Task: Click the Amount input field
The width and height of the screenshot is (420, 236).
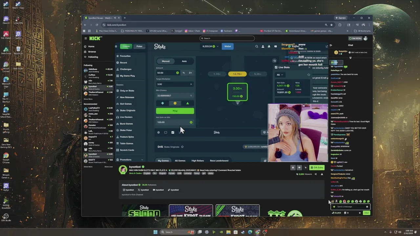Action: 167,73
